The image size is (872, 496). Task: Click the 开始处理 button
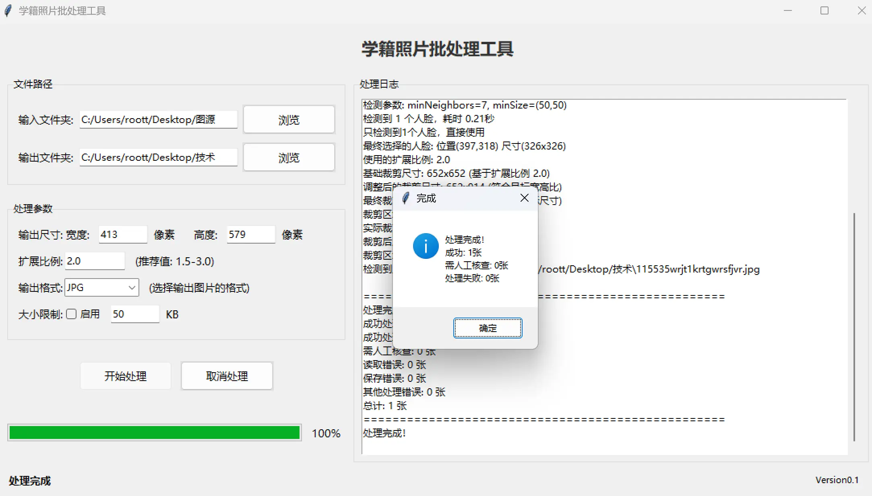click(x=125, y=376)
